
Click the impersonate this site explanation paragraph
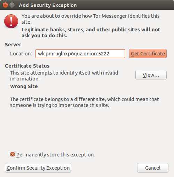coord(85,102)
